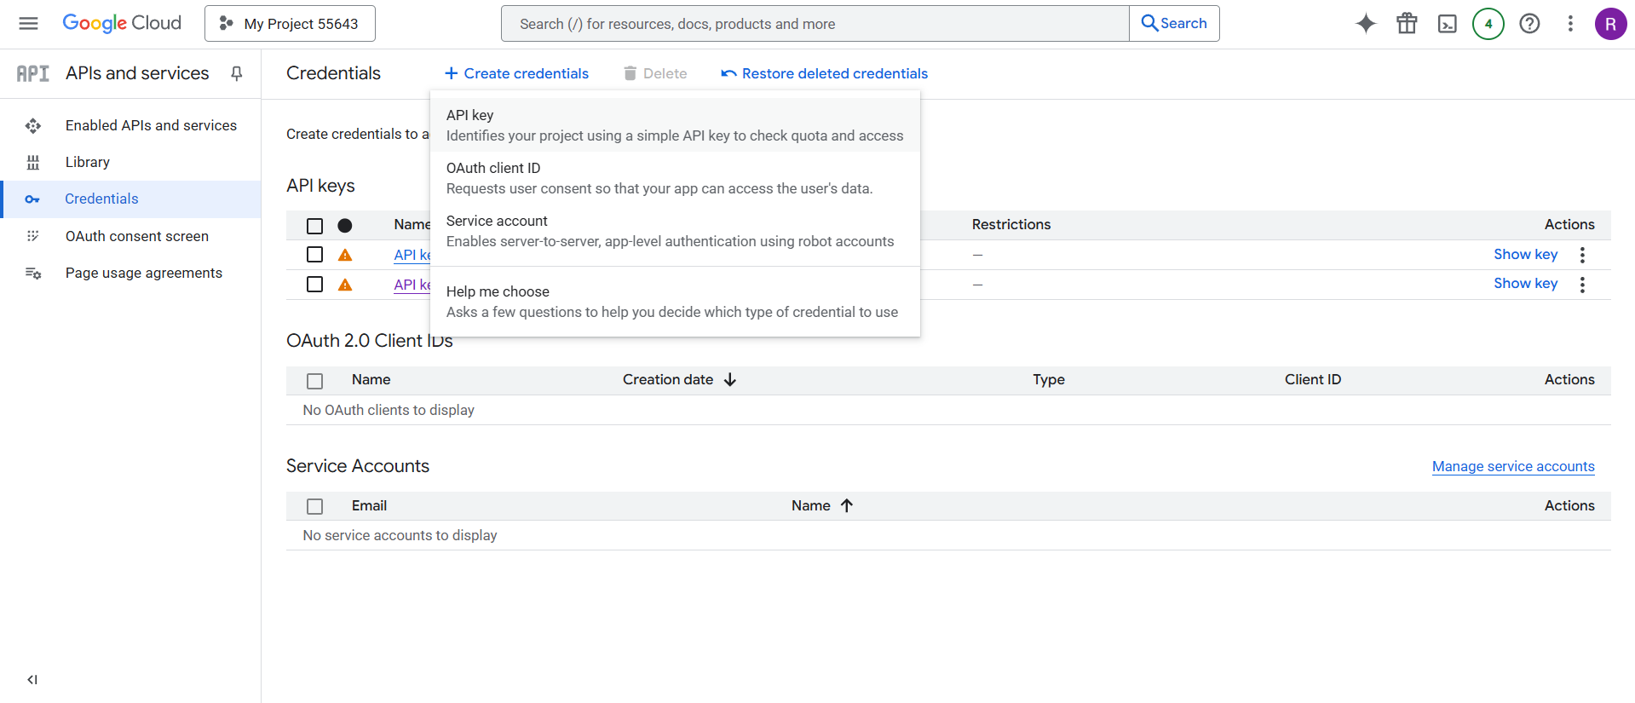Click the Delete toolbar button
1635x703 pixels.
click(655, 73)
